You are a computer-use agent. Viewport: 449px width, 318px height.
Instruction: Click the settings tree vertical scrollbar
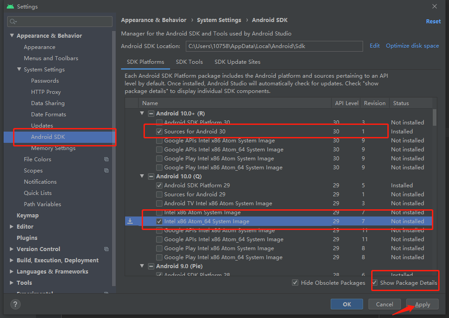pos(114,159)
